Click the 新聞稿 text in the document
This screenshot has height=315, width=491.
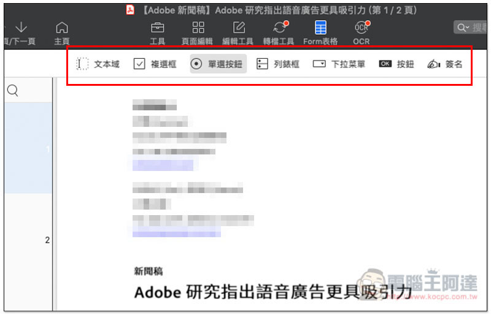[x=149, y=271]
